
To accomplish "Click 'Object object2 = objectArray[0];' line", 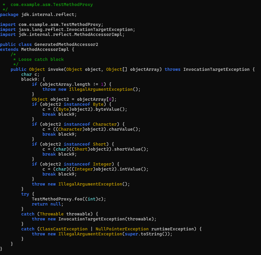I will pos(74,99).
